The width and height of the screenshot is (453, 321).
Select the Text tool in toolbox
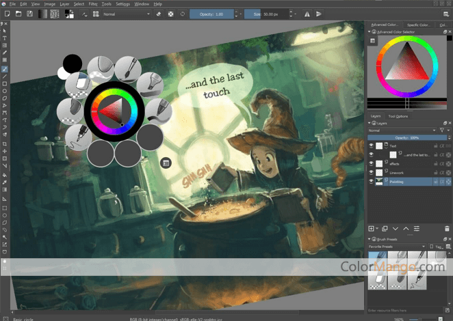(x=5, y=38)
